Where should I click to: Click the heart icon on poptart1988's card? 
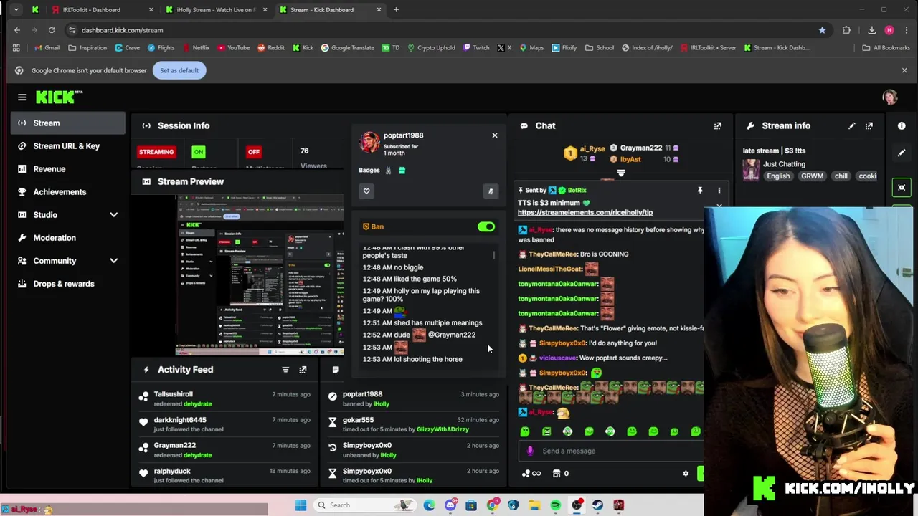(366, 191)
